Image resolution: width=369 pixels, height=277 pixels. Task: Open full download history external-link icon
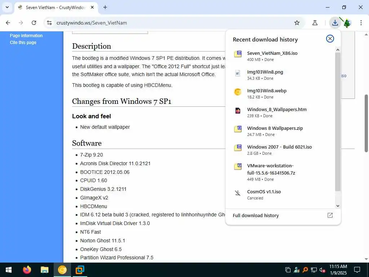coord(330,215)
